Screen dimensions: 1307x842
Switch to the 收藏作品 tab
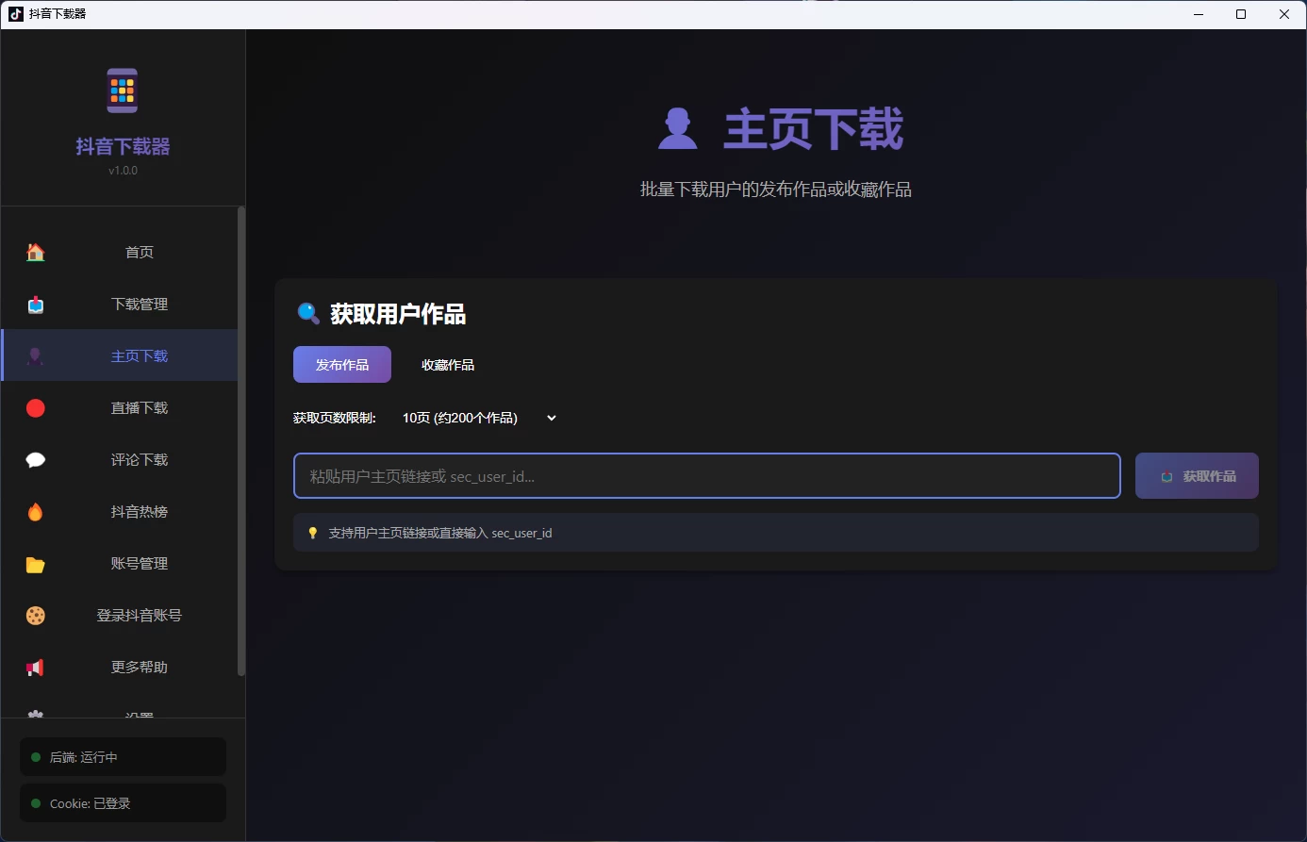pos(448,365)
